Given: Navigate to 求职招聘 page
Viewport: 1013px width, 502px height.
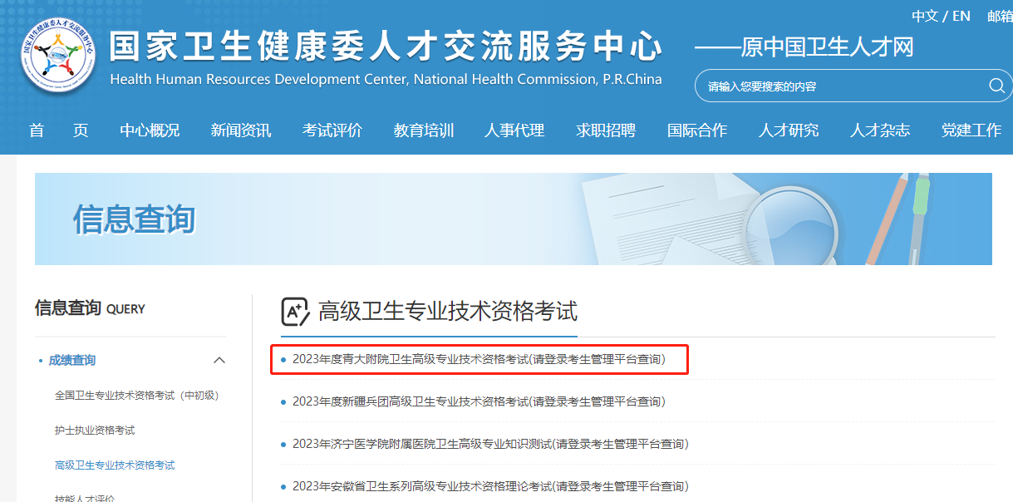Looking at the screenshot, I should pyautogui.click(x=606, y=130).
